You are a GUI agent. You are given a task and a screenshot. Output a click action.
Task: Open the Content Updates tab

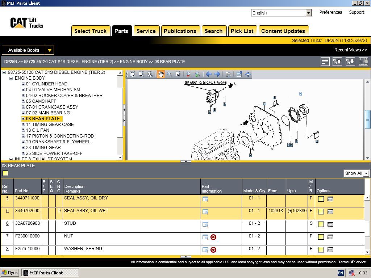click(x=283, y=31)
